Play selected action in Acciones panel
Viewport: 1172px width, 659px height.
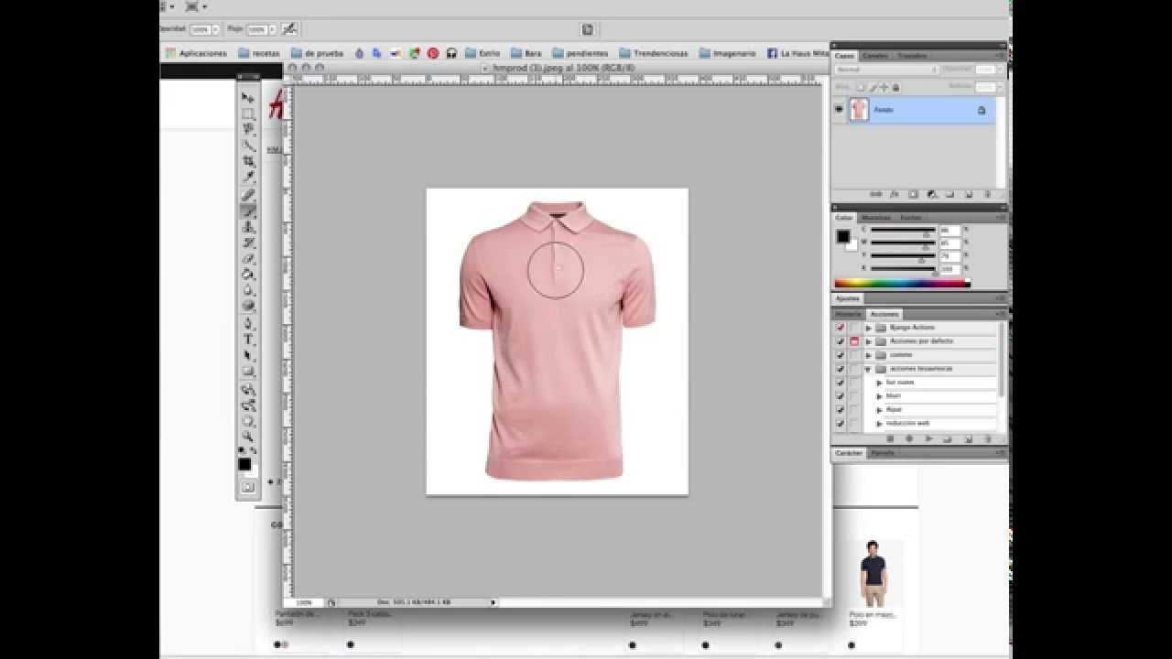point(929,438)
